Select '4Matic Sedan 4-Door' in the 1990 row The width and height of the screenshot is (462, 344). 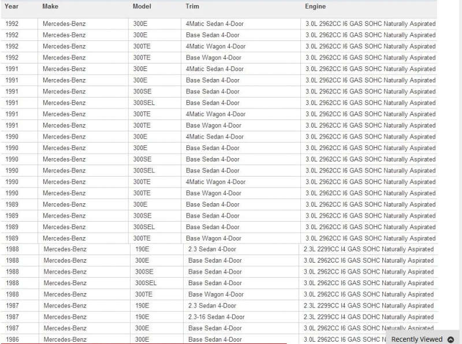tap(215, 137)
